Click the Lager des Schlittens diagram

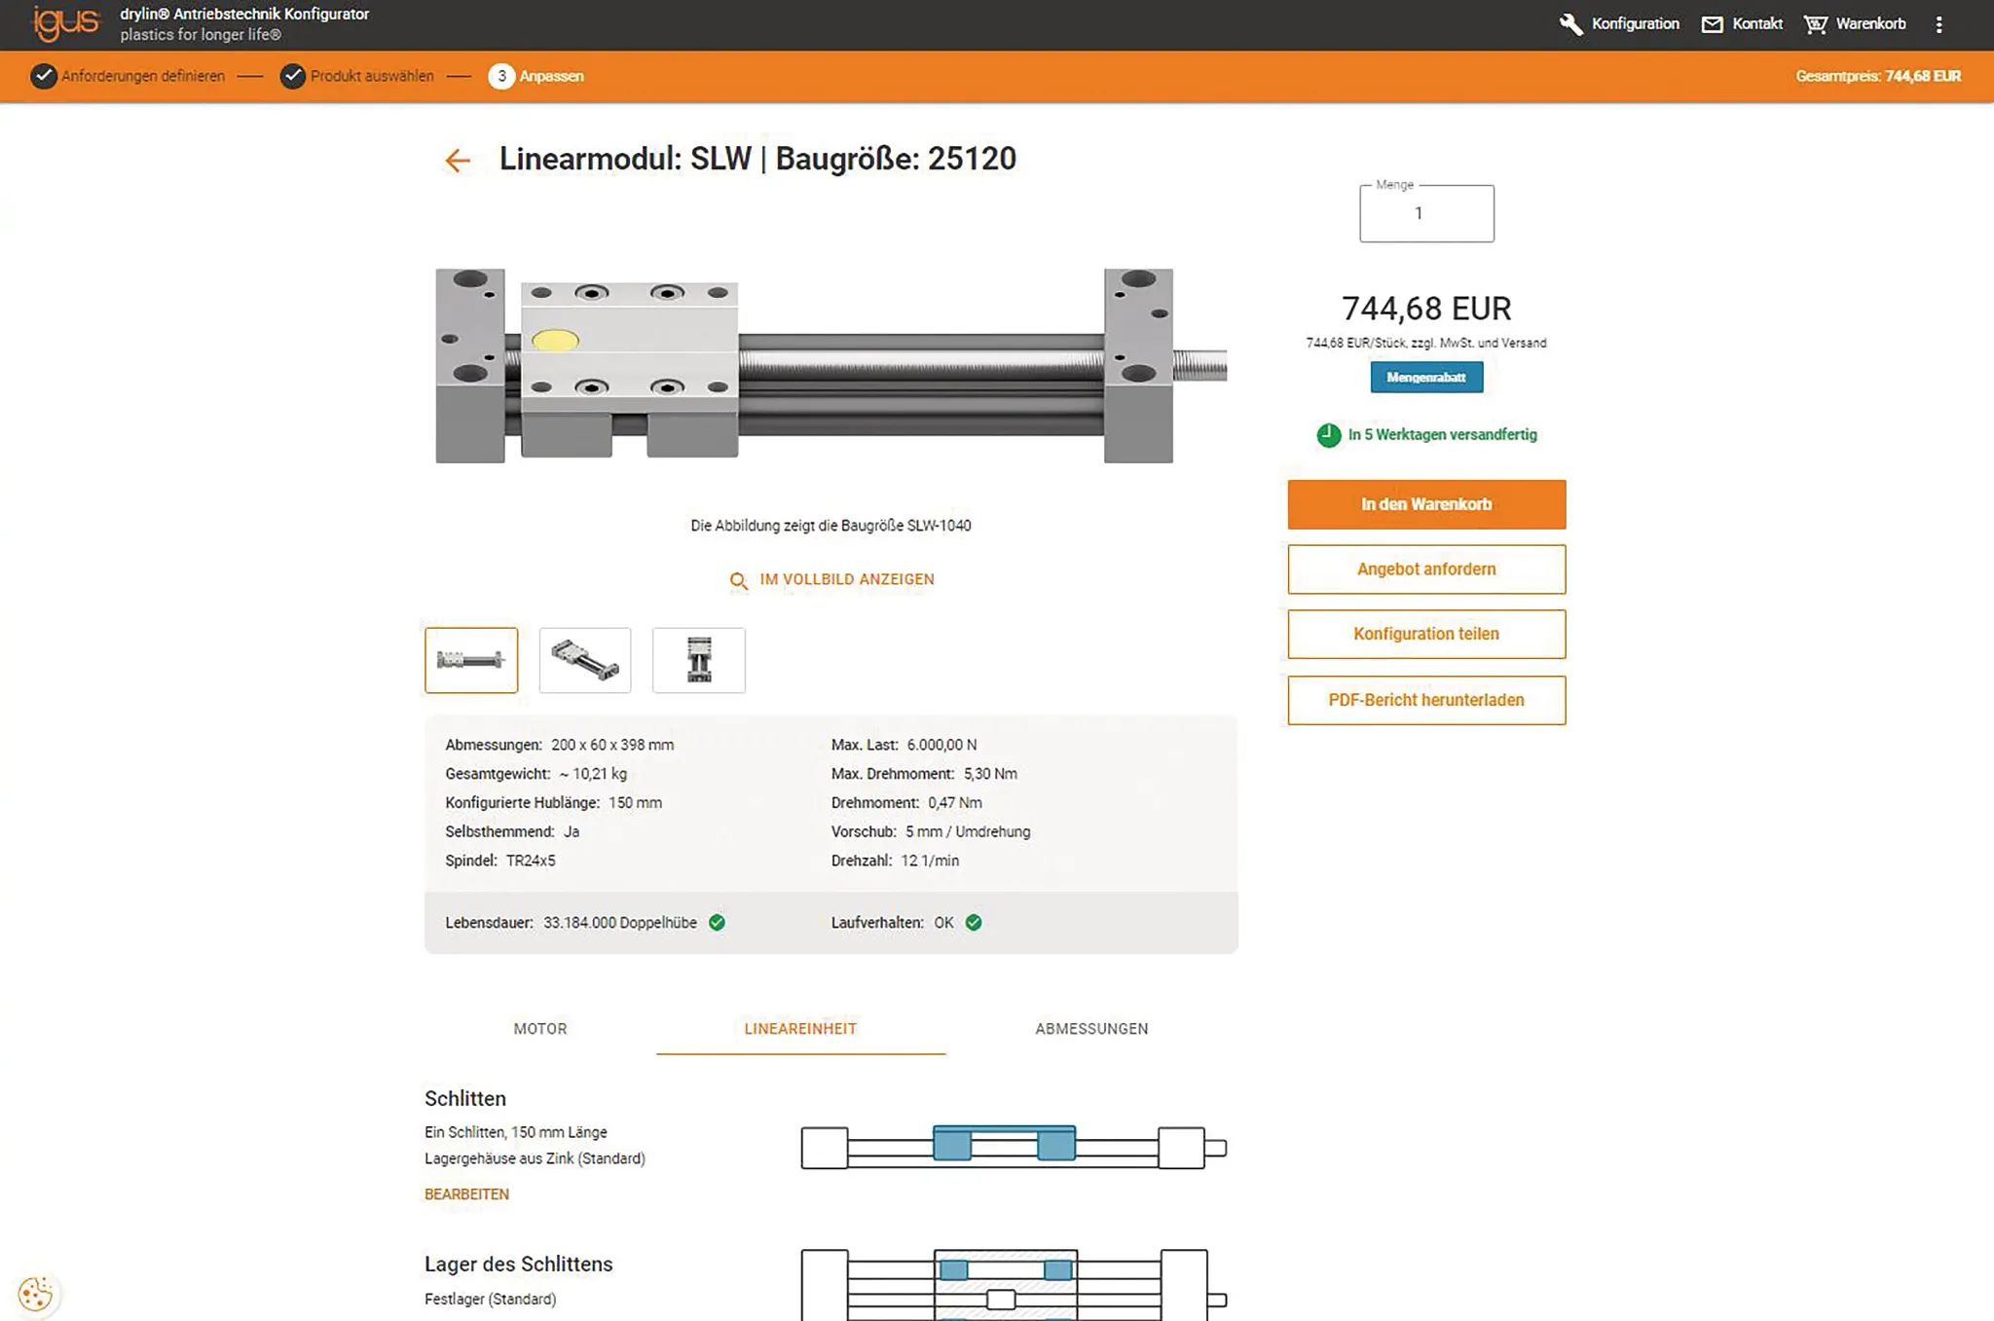(1014, 1285)
